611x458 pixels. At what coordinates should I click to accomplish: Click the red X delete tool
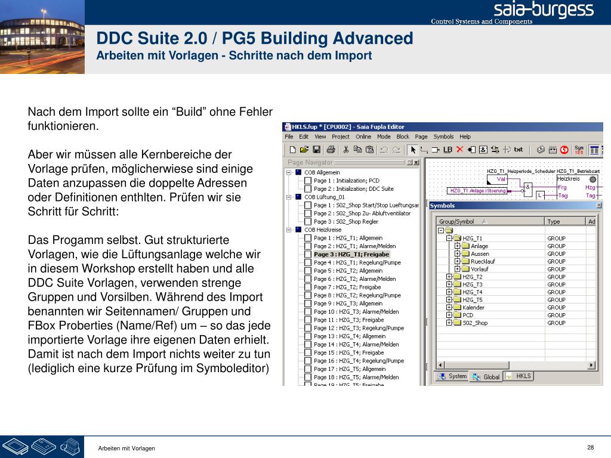tap(460, 150)
